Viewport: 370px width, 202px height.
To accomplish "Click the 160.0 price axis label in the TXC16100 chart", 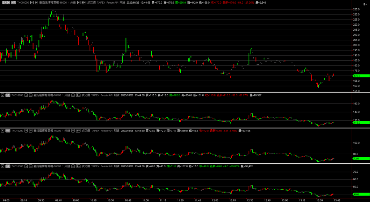I will [357, 103].
